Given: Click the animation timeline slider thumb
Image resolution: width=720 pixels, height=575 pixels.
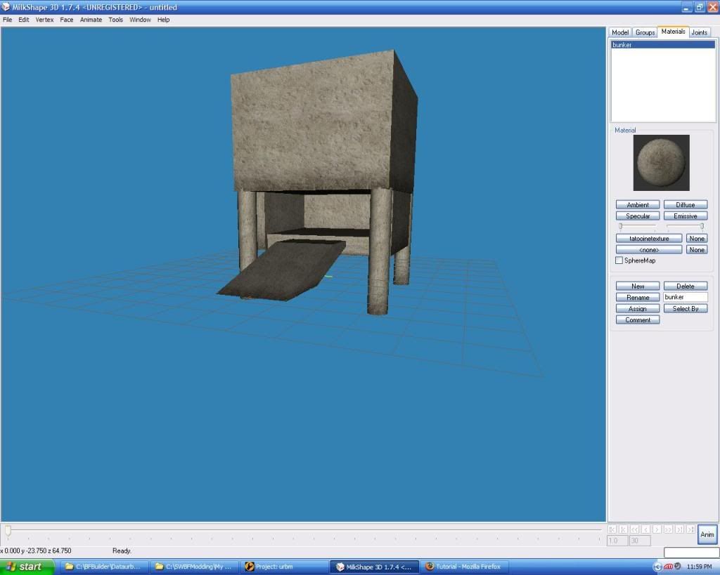Looking at the screenshot, I should pyautogui.click(x=8, y=531).
